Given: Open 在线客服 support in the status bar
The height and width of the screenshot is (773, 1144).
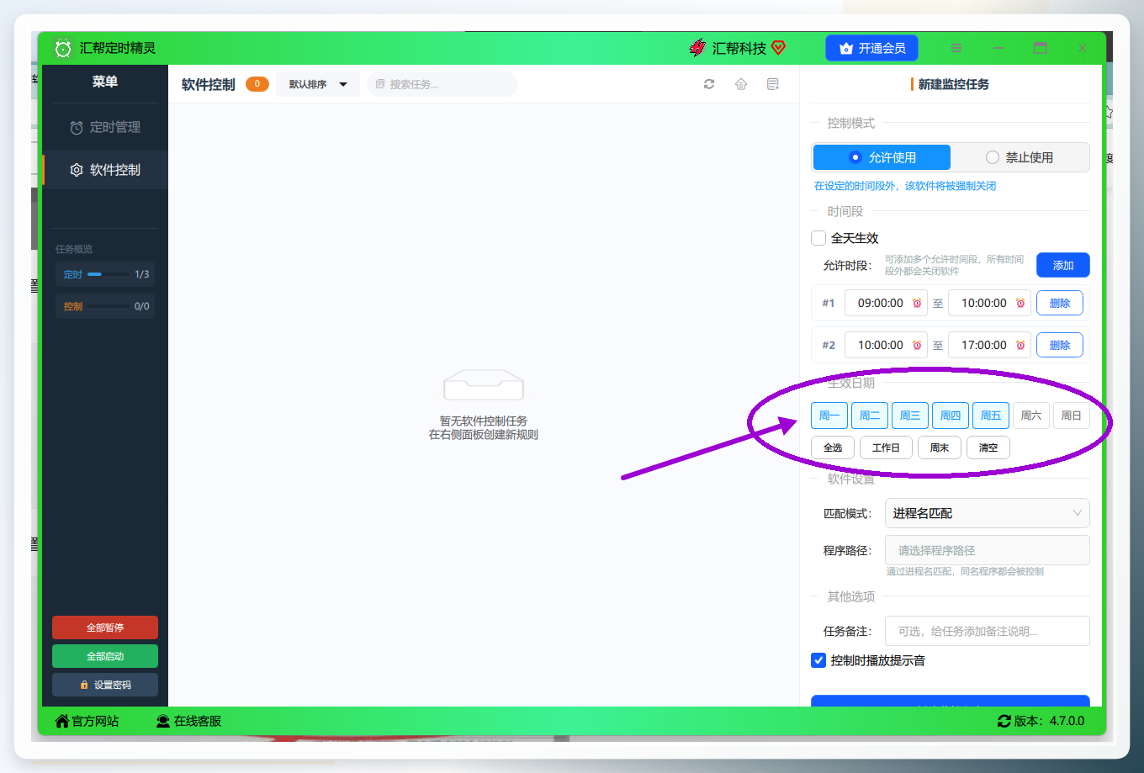Looking at the screenshot, I should point(189,721).
